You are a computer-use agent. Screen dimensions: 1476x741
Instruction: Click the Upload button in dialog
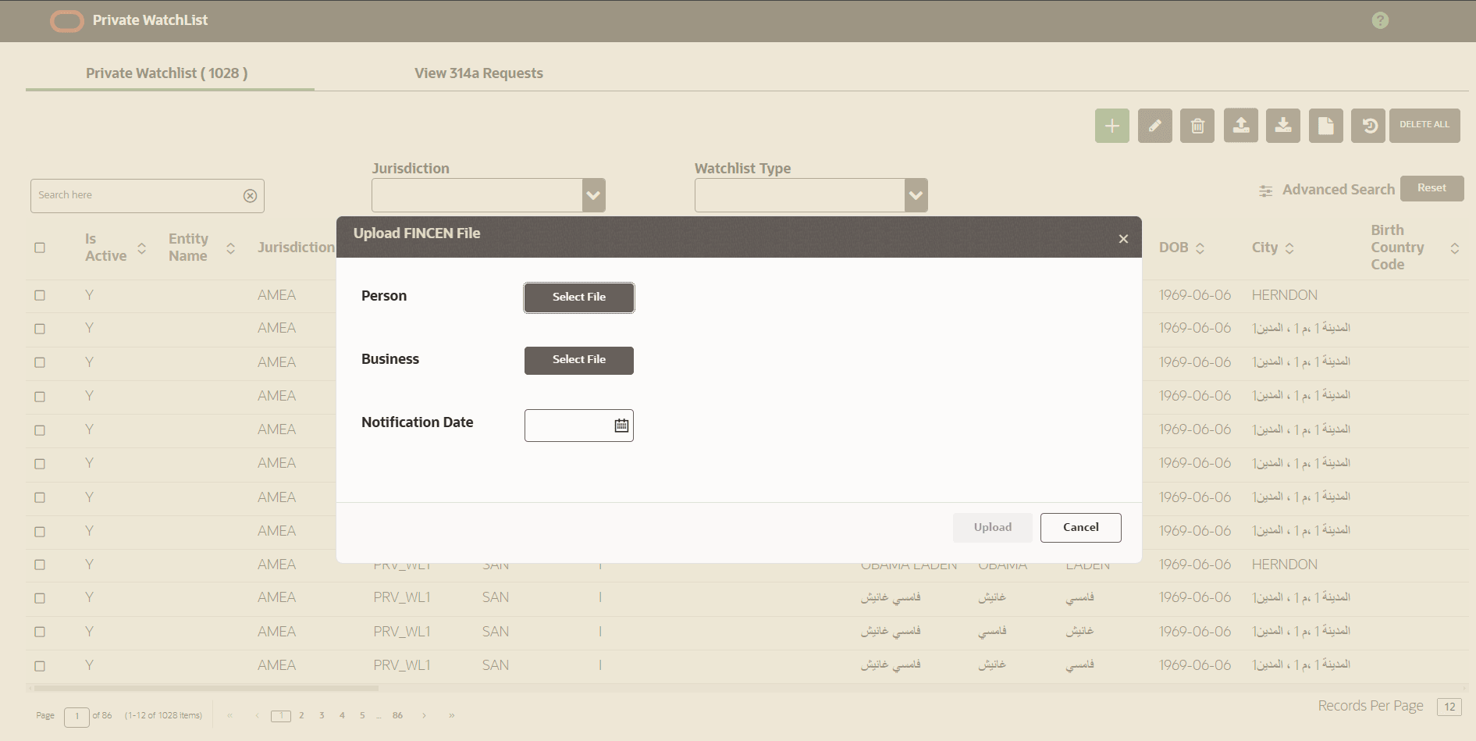[x=993, y=528]
